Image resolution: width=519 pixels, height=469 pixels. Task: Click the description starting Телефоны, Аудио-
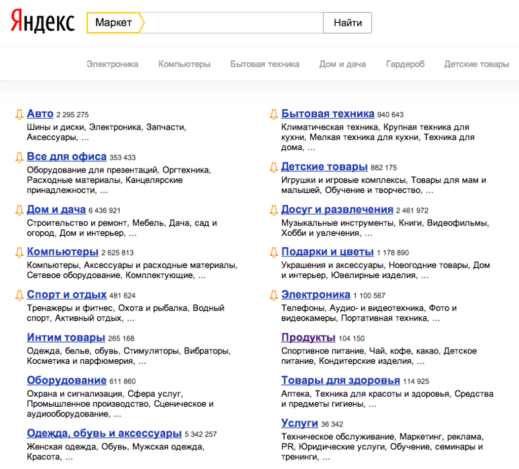(369, 313)
